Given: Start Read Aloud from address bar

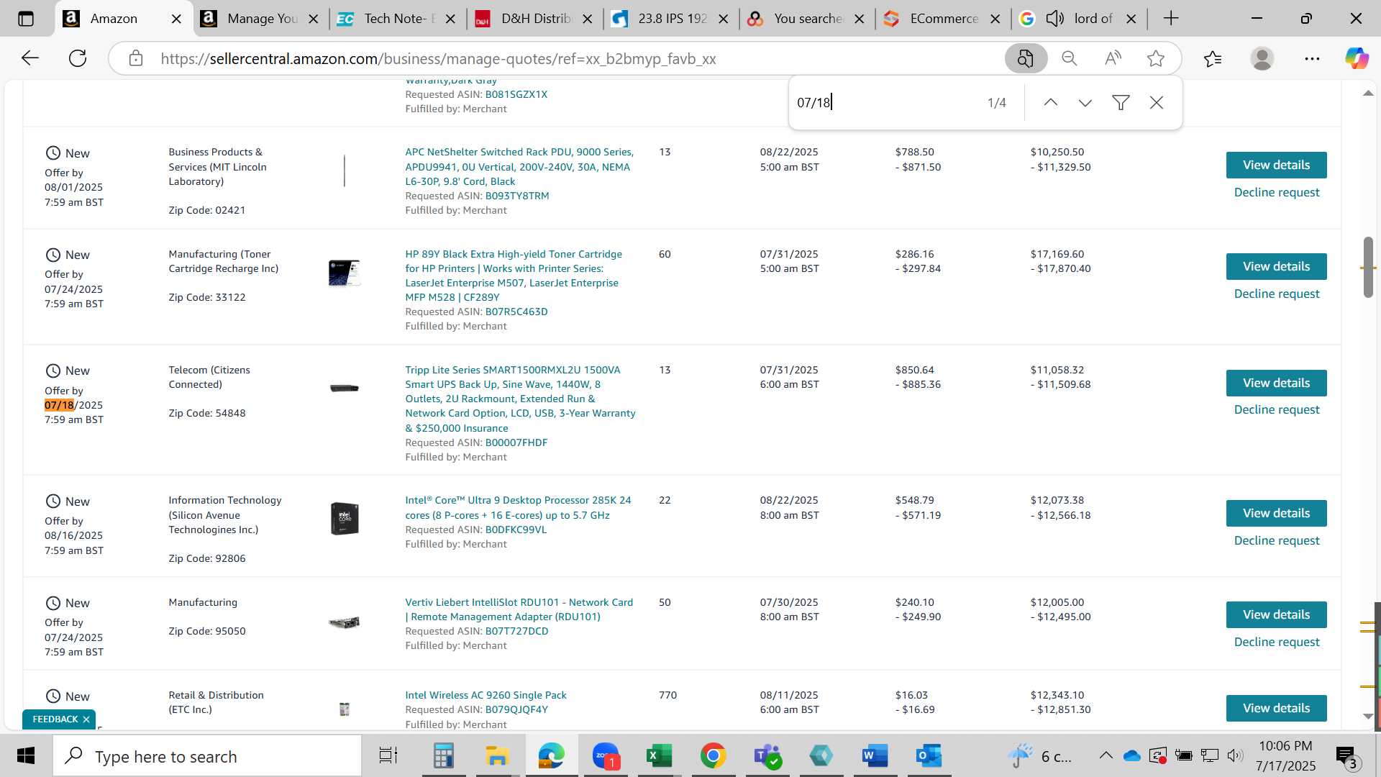Looking at the screenshot, I should click(1113, 58).
